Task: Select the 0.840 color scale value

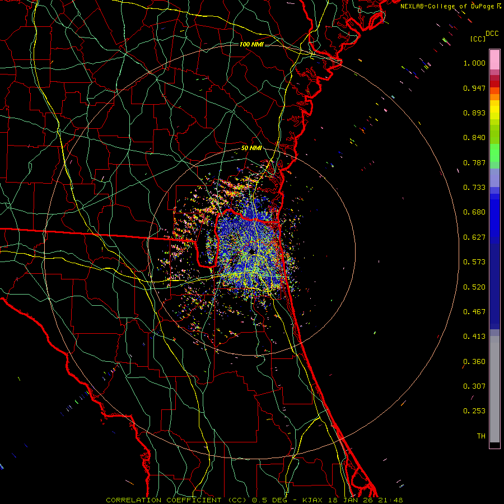Action: click(x=474, y=138)
